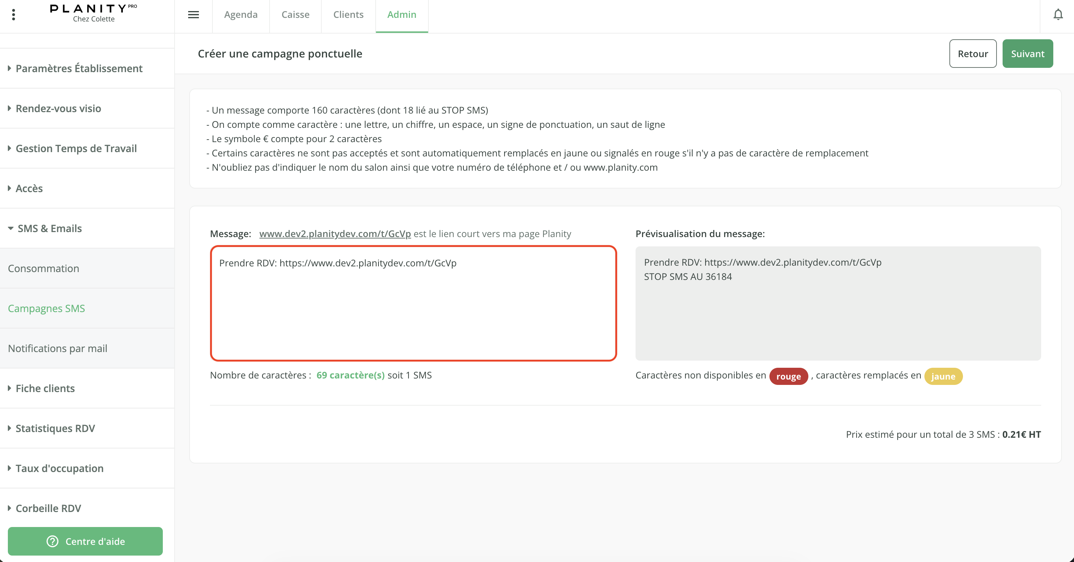Viewport: 1074px width, 562px height.
Task: Open the Centre d'aide help button
Action: pyautogui.click(x=85, y=541)
